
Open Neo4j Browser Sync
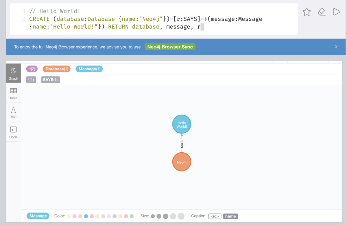pyautogui.click(x=170, y=47)
